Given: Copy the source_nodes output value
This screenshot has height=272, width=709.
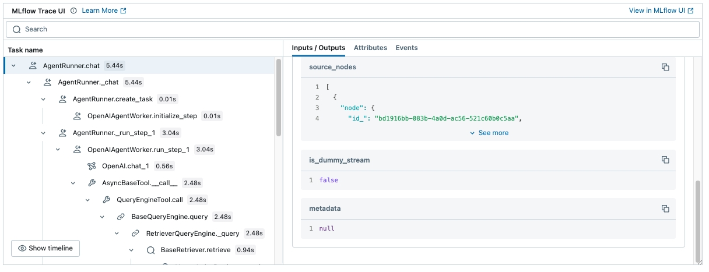Looking at the screenshot, I should tap(665, 67).
